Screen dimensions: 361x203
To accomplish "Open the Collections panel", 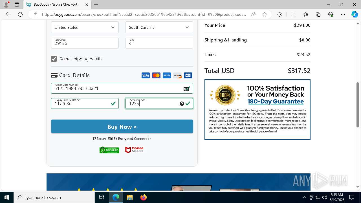I will 318,14.
